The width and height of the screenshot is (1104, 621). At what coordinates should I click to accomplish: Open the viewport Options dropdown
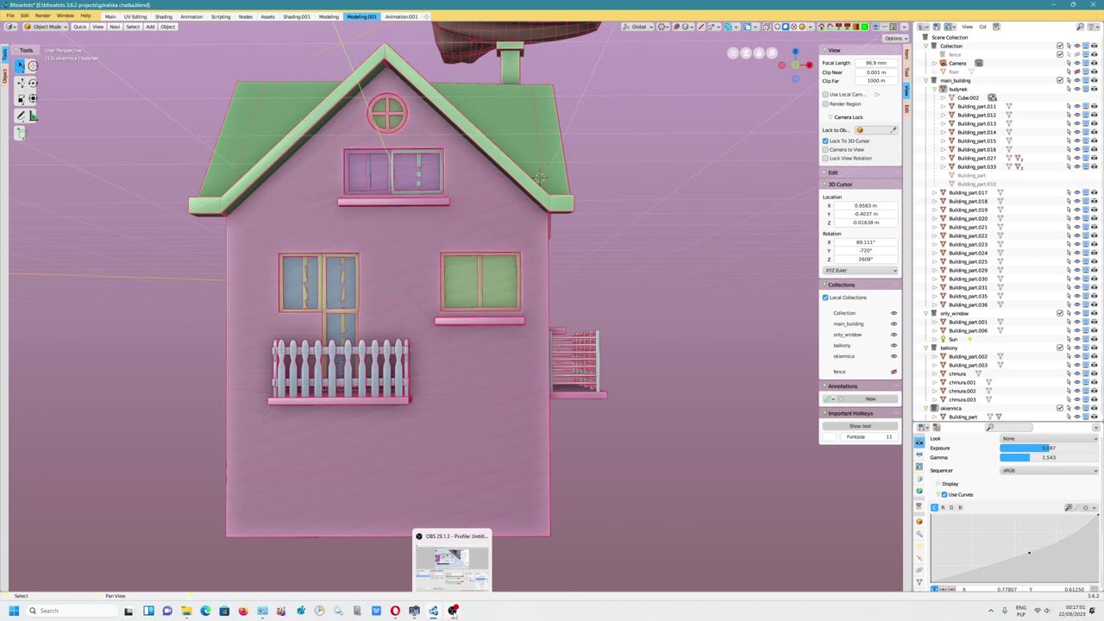(x=895, y=38)
